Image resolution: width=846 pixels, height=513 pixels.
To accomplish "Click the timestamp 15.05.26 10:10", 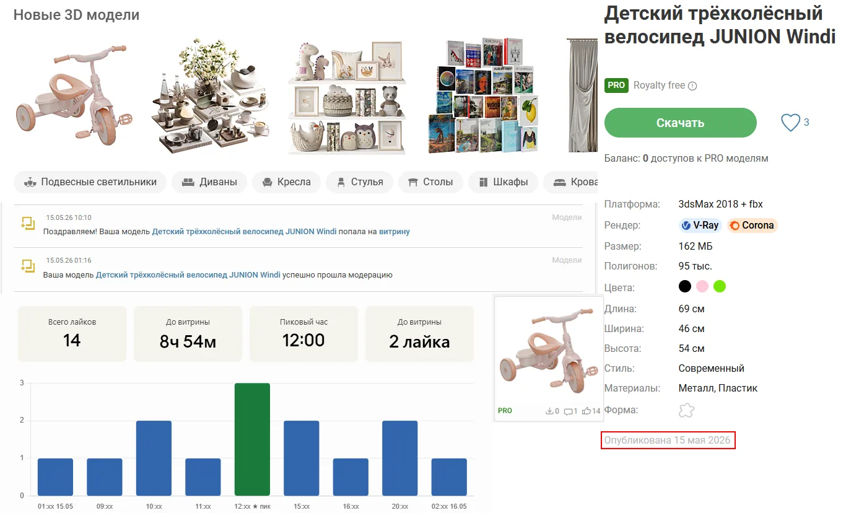I will click(69, 218).
